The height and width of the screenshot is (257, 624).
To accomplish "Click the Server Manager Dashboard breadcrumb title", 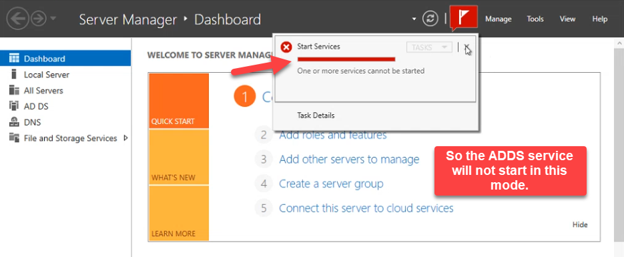I will pos(170,19).
